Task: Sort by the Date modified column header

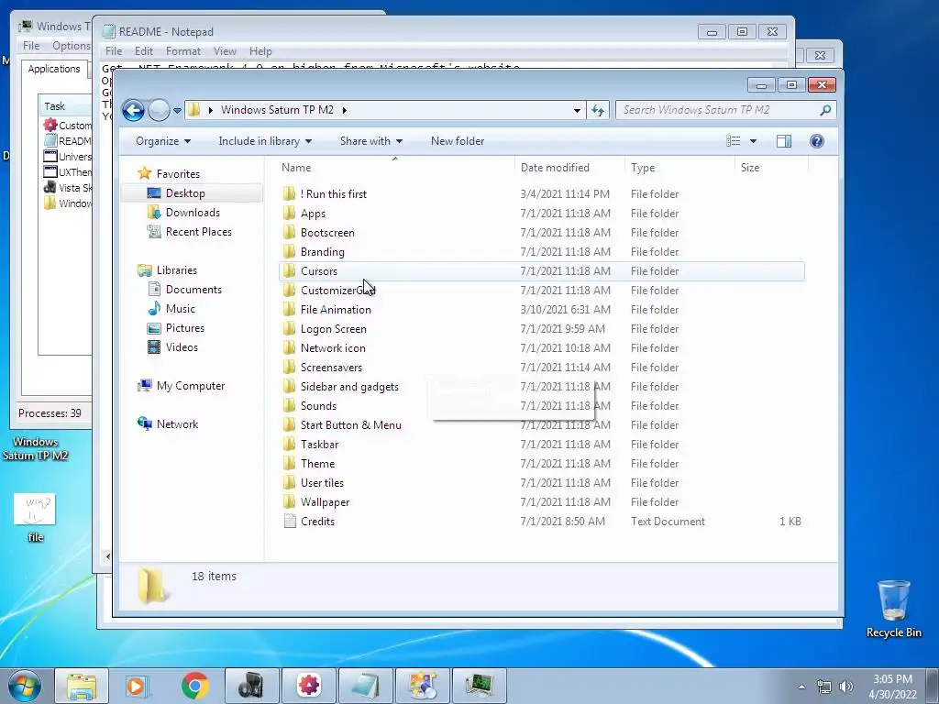Action: 555,169
